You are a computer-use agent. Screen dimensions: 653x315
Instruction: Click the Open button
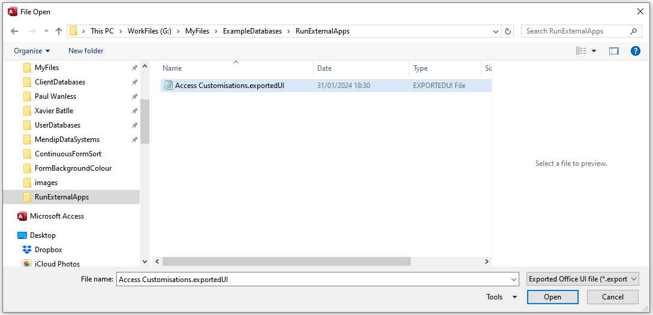[552, 296]
